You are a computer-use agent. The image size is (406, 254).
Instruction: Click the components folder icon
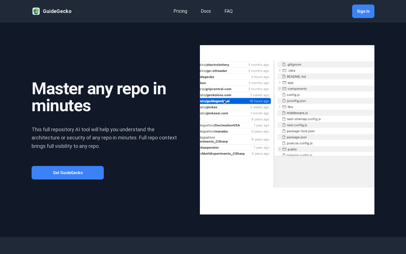tap(284, 89)
